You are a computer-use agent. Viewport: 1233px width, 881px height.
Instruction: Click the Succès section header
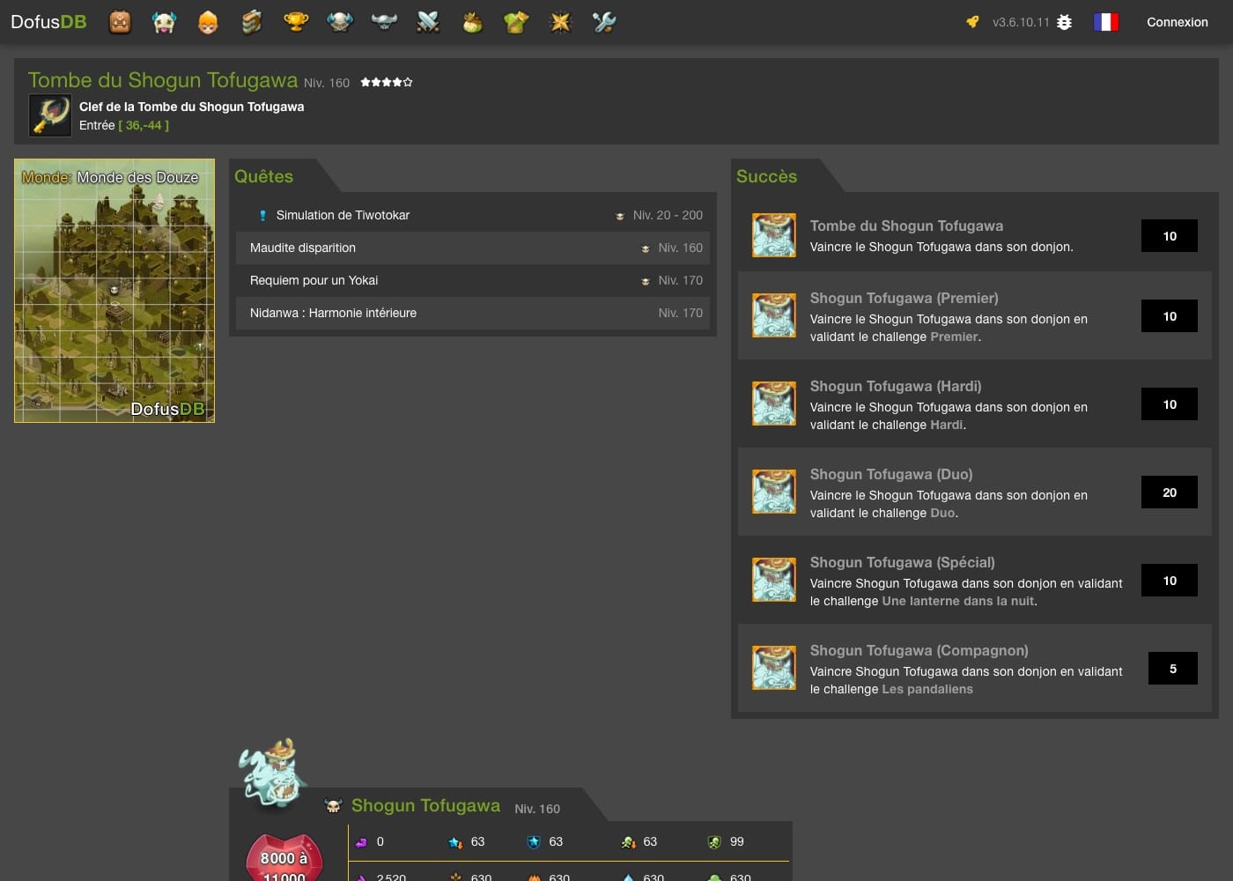click(766, 176)
